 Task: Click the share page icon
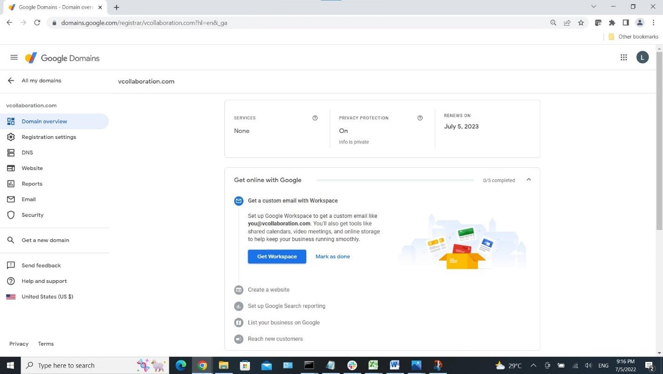[567, 22]
